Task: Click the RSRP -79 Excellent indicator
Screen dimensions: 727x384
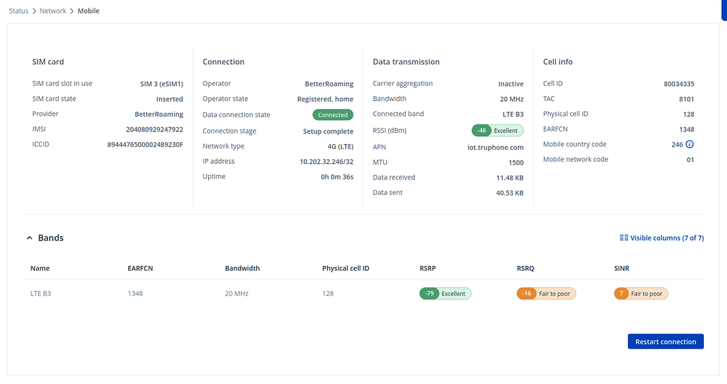Action: tap(445, 293)
